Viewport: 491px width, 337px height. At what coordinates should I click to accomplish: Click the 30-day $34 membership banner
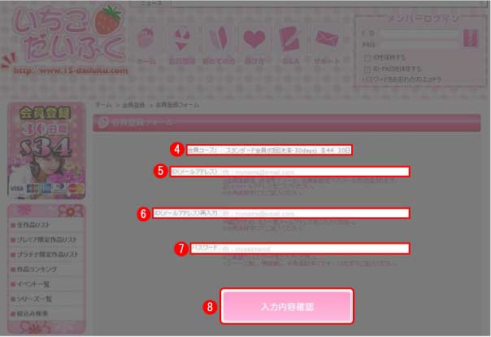(46, 151)
